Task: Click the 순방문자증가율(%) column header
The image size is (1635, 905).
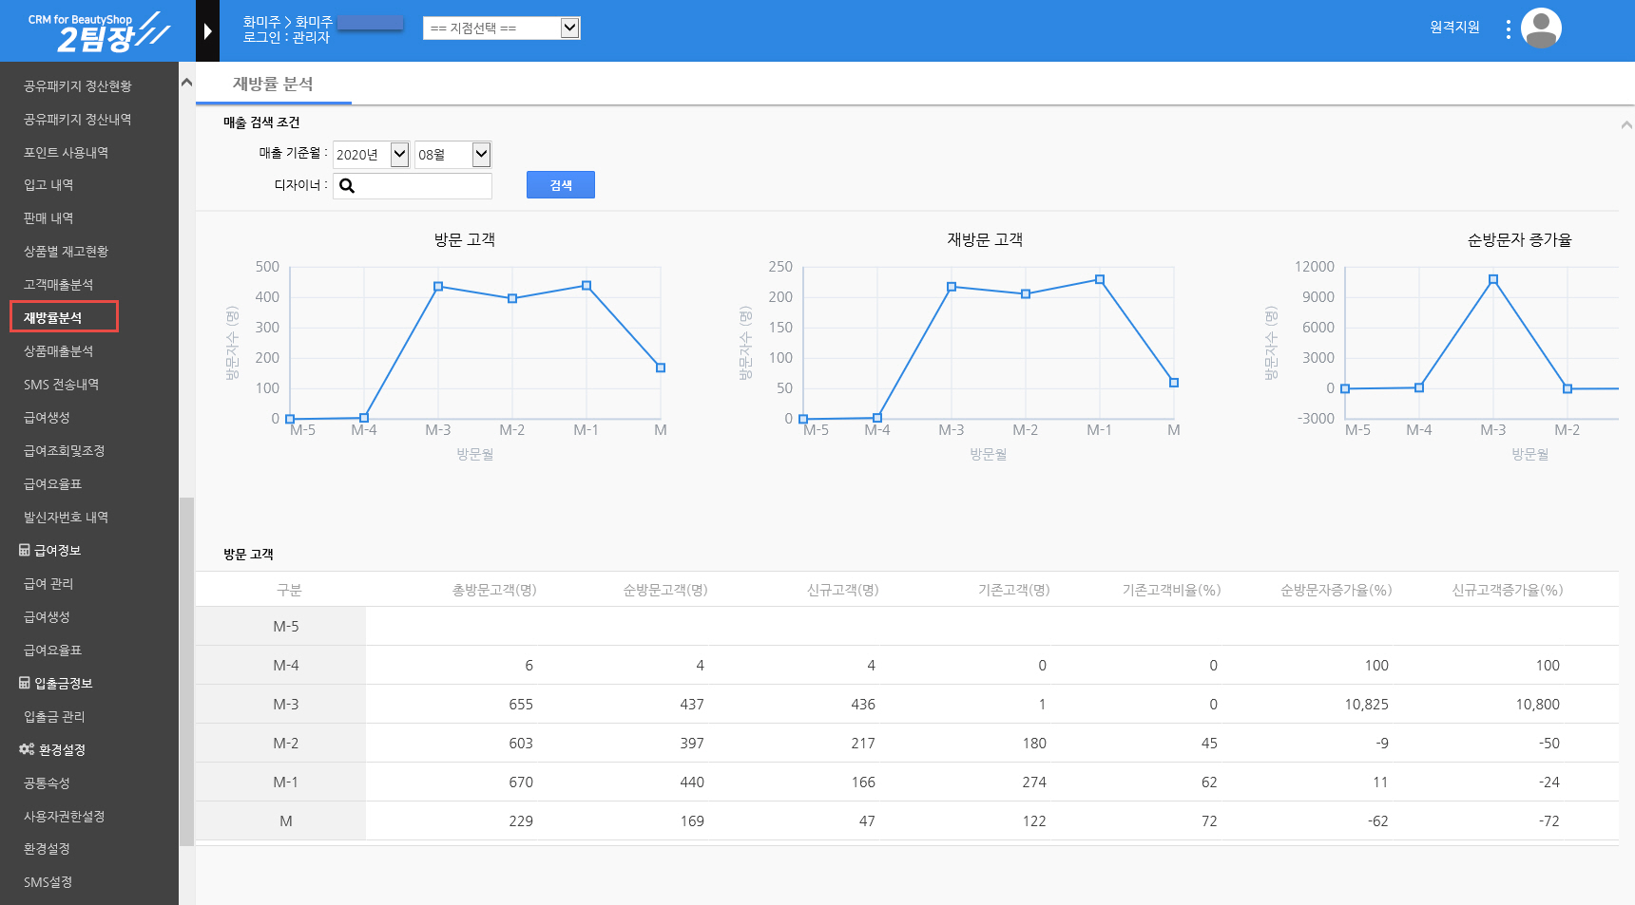Action: click(x=1336, y=590)
